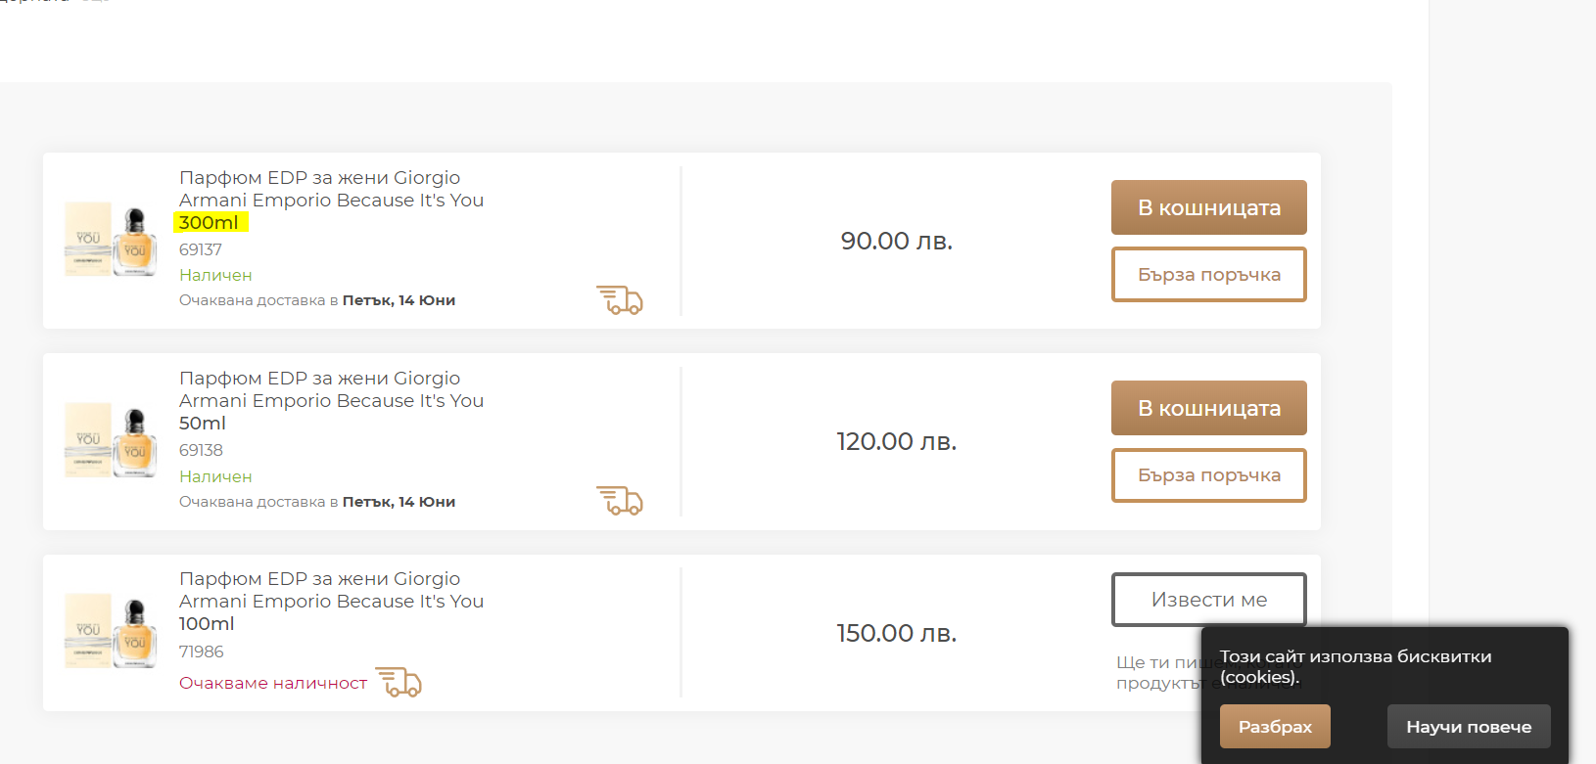Open 50ml perfume product thumbnail
The height and width of the screenshot is (764, 1596).
point(111,441)
